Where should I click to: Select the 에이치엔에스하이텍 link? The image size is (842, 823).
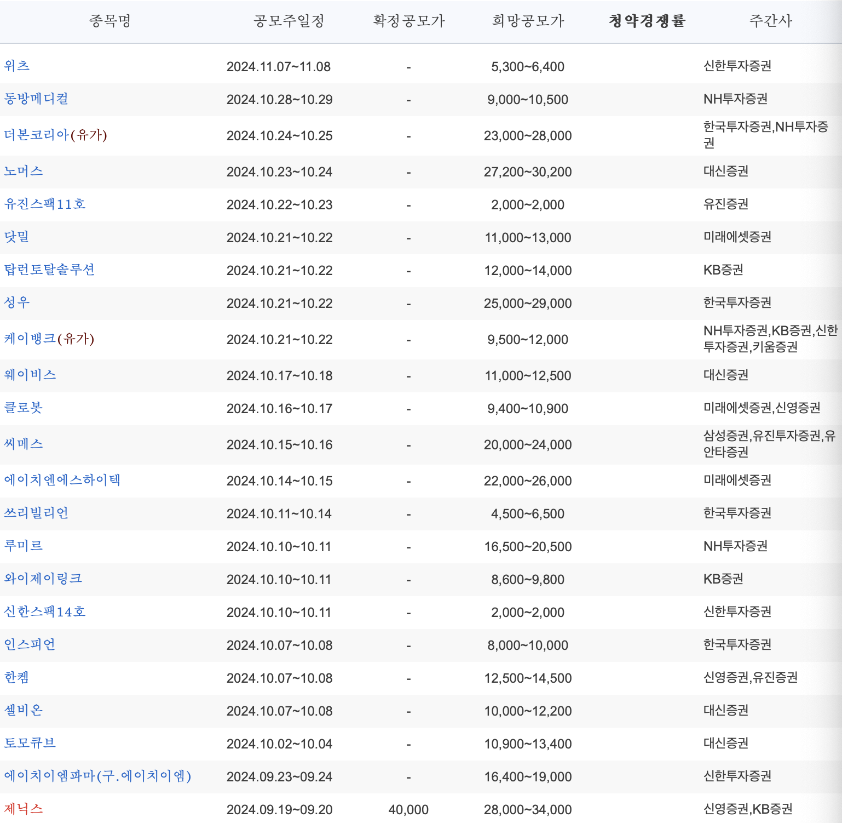(x=62, y=480)
